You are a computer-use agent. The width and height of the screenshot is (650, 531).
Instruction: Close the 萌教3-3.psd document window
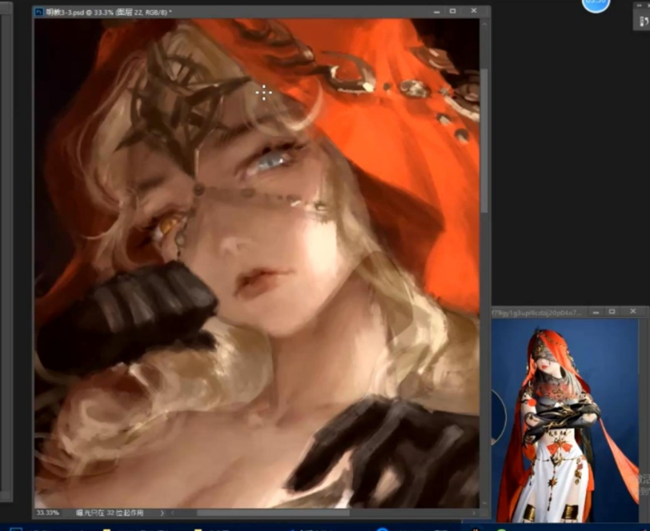[x=474, y=11]
